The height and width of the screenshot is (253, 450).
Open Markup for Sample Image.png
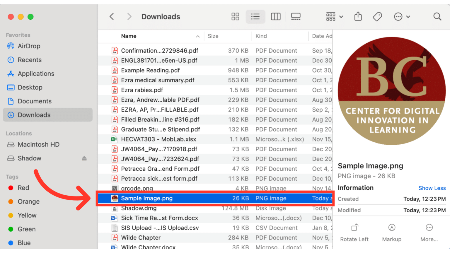(392, 231)
